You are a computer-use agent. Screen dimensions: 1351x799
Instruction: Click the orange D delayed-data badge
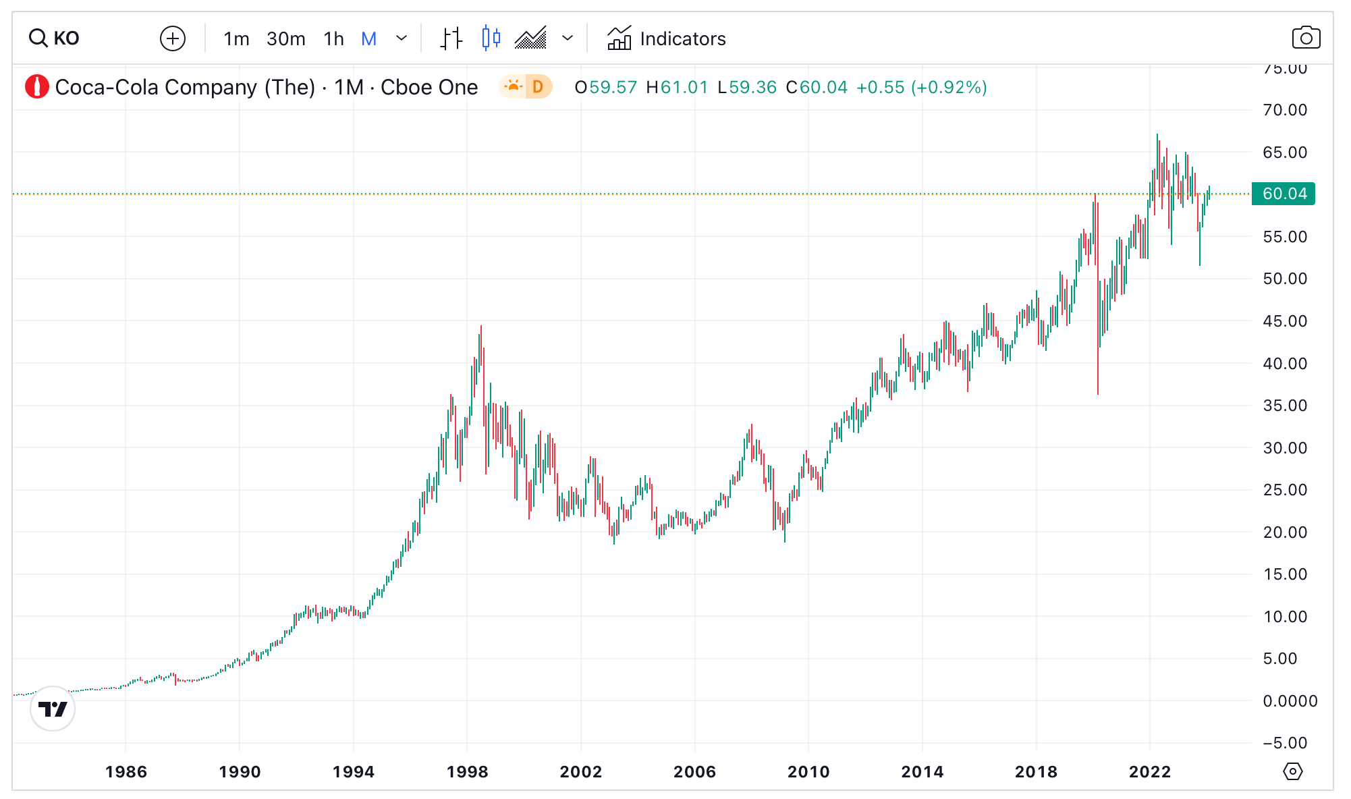pos(536,87)
